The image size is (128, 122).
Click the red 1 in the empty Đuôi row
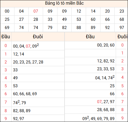(x=122, y=53)
